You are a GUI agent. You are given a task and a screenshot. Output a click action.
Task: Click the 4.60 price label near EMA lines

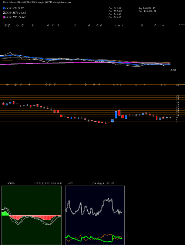click(x=173, y=70)
